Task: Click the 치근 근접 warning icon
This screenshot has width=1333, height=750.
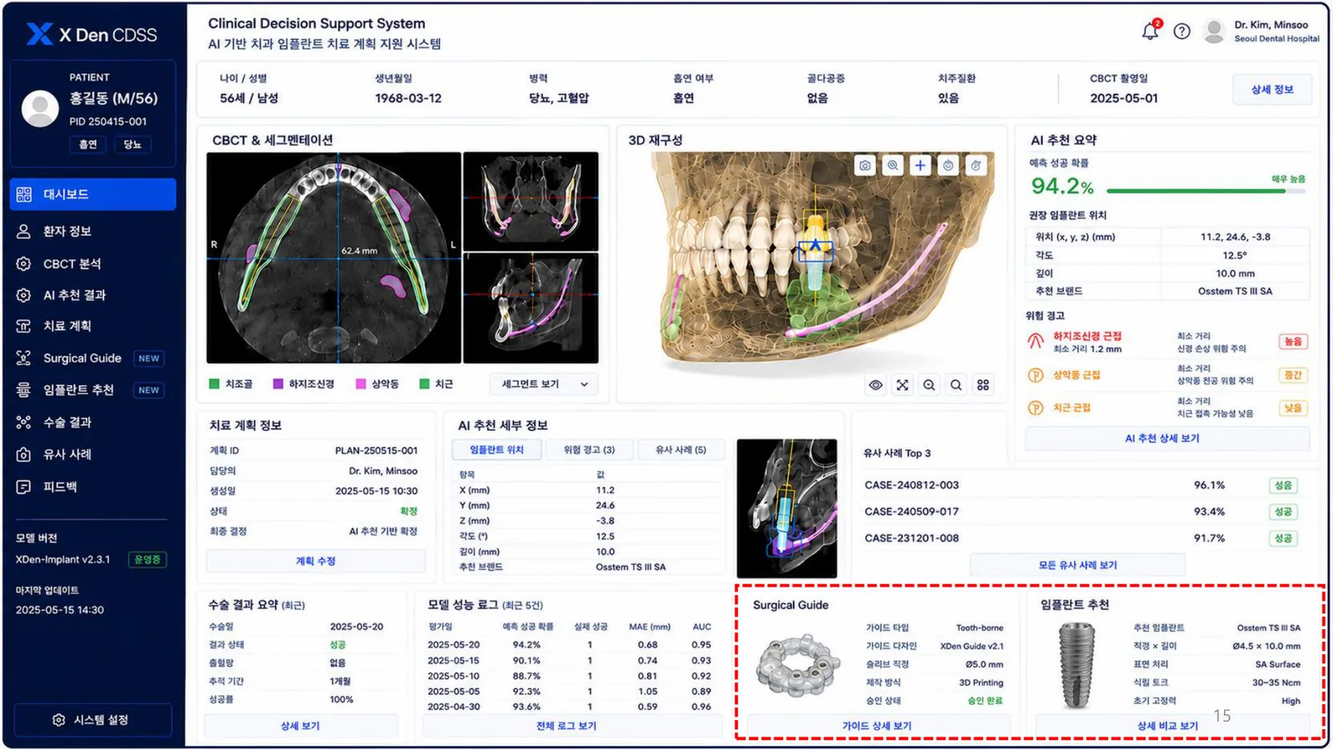Action: (1036, 408)
